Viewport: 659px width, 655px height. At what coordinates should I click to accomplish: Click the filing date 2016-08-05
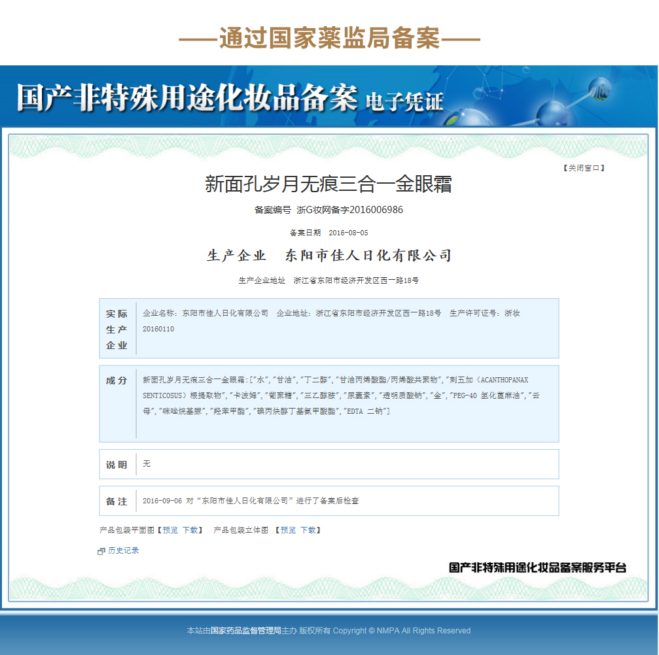click(x=348, y=233)
